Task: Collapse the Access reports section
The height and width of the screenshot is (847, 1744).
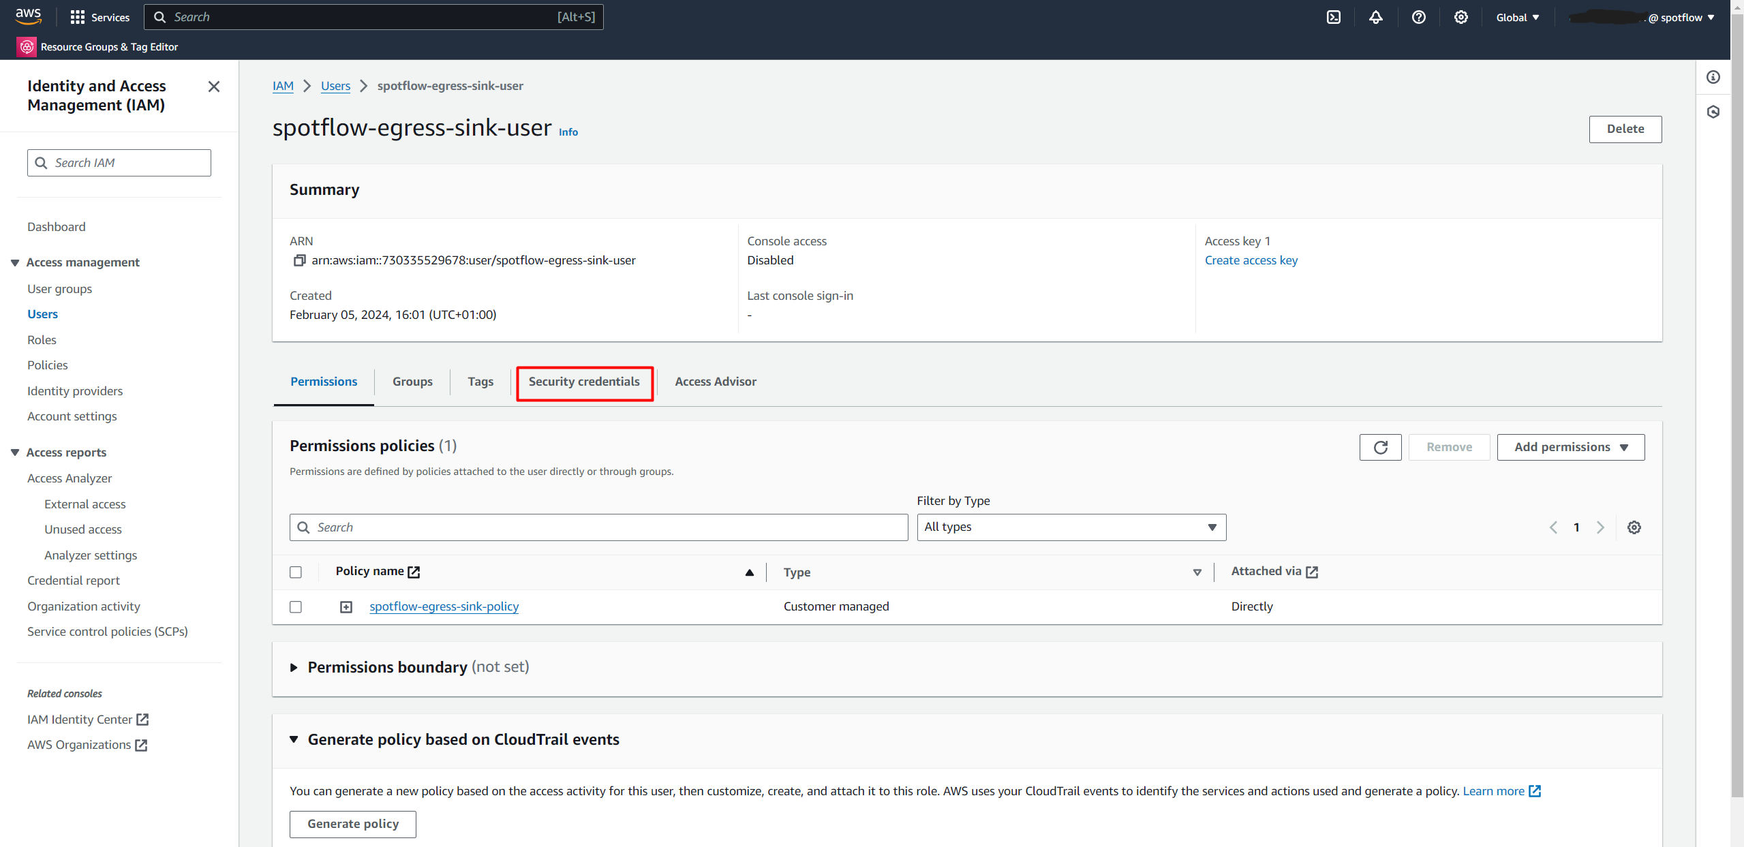Action: (15, 452)
